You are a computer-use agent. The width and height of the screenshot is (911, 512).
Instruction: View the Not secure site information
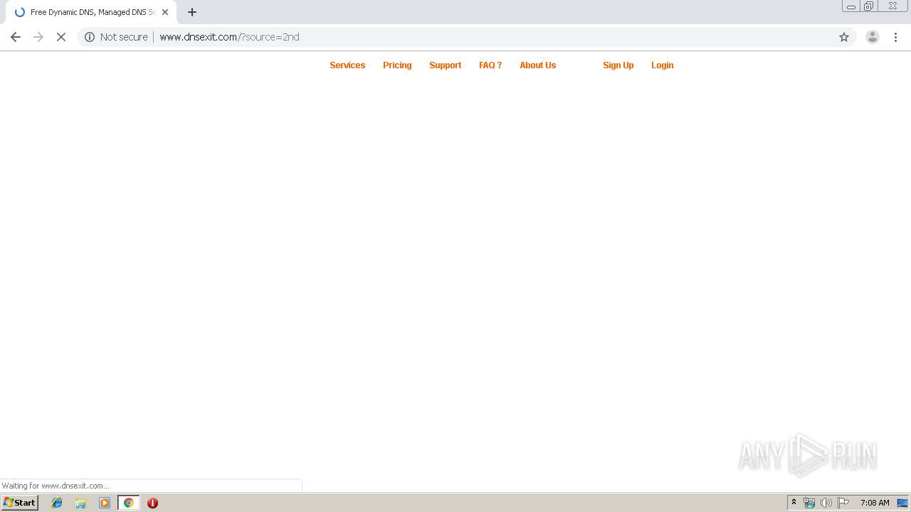(x=116, y=37)
